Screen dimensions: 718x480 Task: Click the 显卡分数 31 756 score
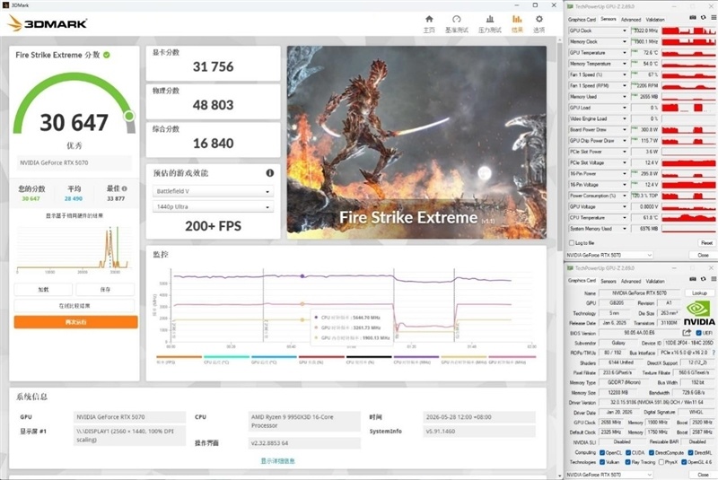coord(213,66)
